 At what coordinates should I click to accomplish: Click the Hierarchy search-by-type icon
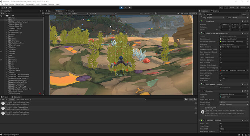point(43,13)
